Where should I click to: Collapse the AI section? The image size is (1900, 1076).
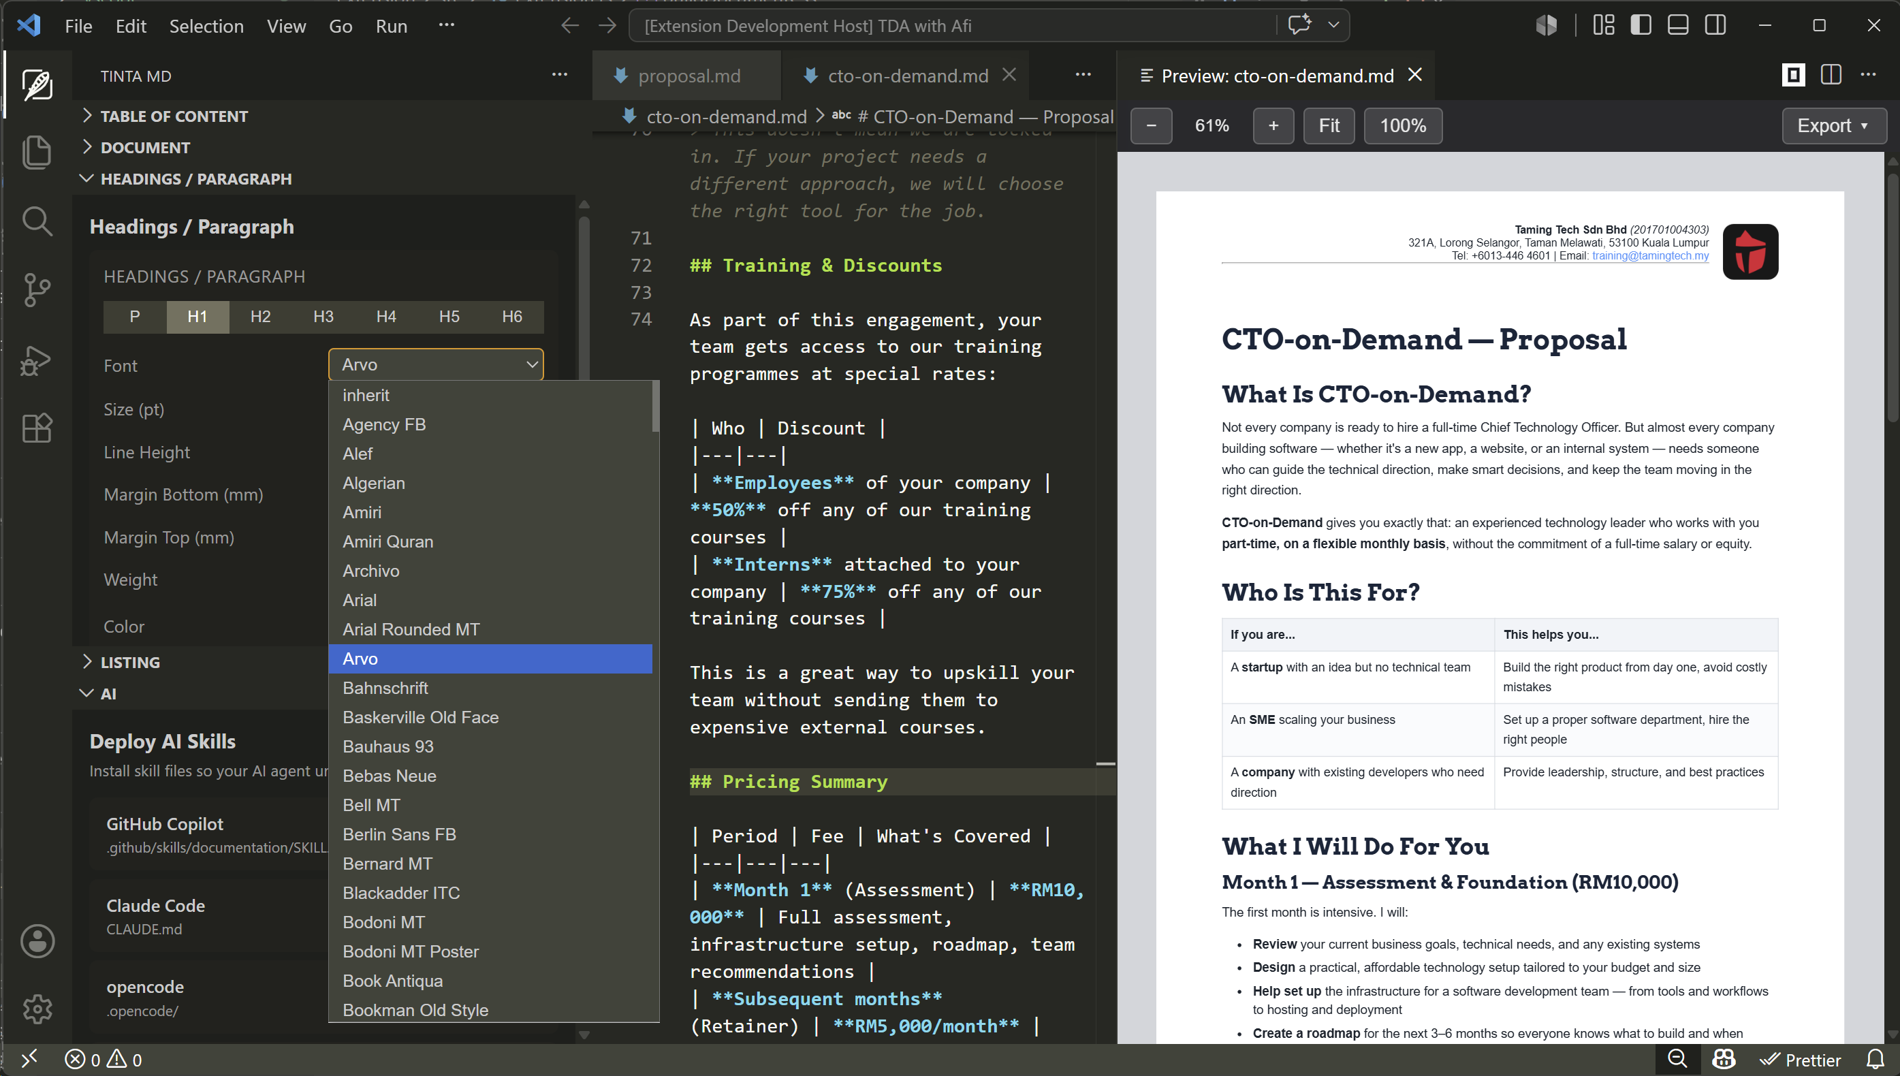pos(108,693)
